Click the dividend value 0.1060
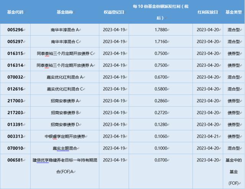The image size is (245, 189). 161,136
